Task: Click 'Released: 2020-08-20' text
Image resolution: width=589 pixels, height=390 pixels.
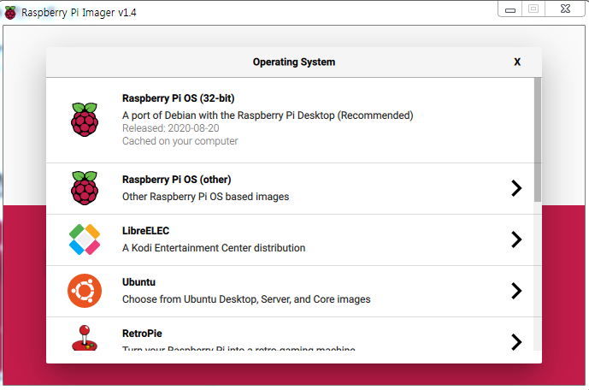Action: 170,128
